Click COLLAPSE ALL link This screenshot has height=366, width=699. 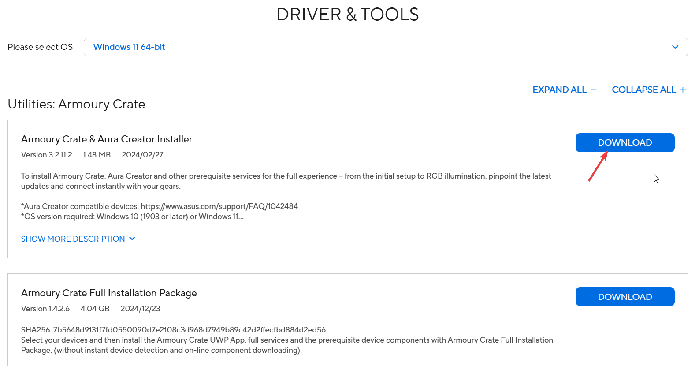[x=649, y=90]
